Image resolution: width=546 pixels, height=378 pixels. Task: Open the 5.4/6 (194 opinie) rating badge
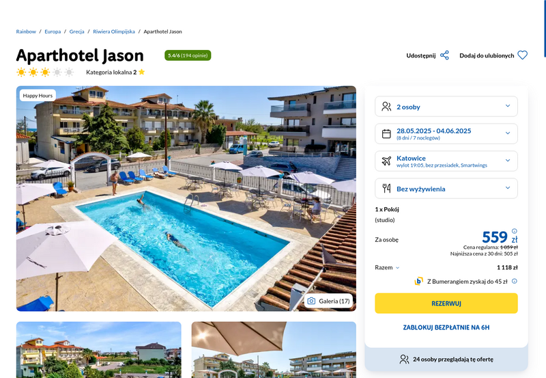pyautogui.click(x=188, y=55)
